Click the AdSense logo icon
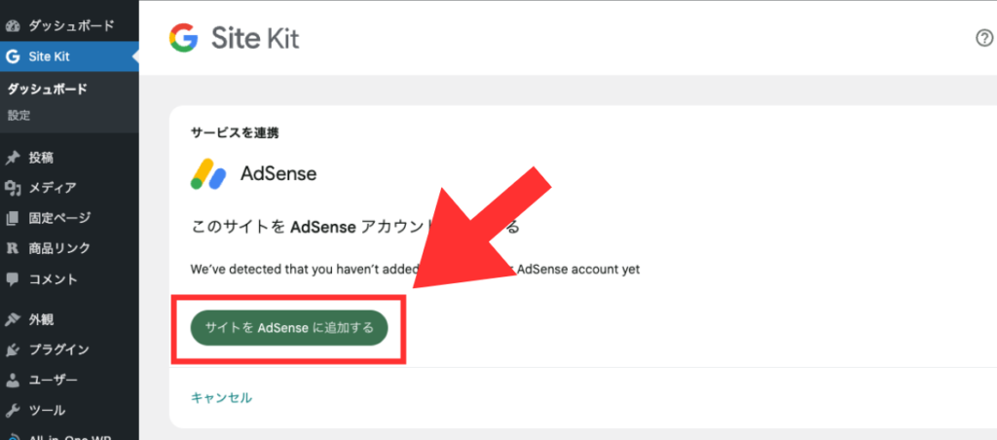 [x=208, y=173]
